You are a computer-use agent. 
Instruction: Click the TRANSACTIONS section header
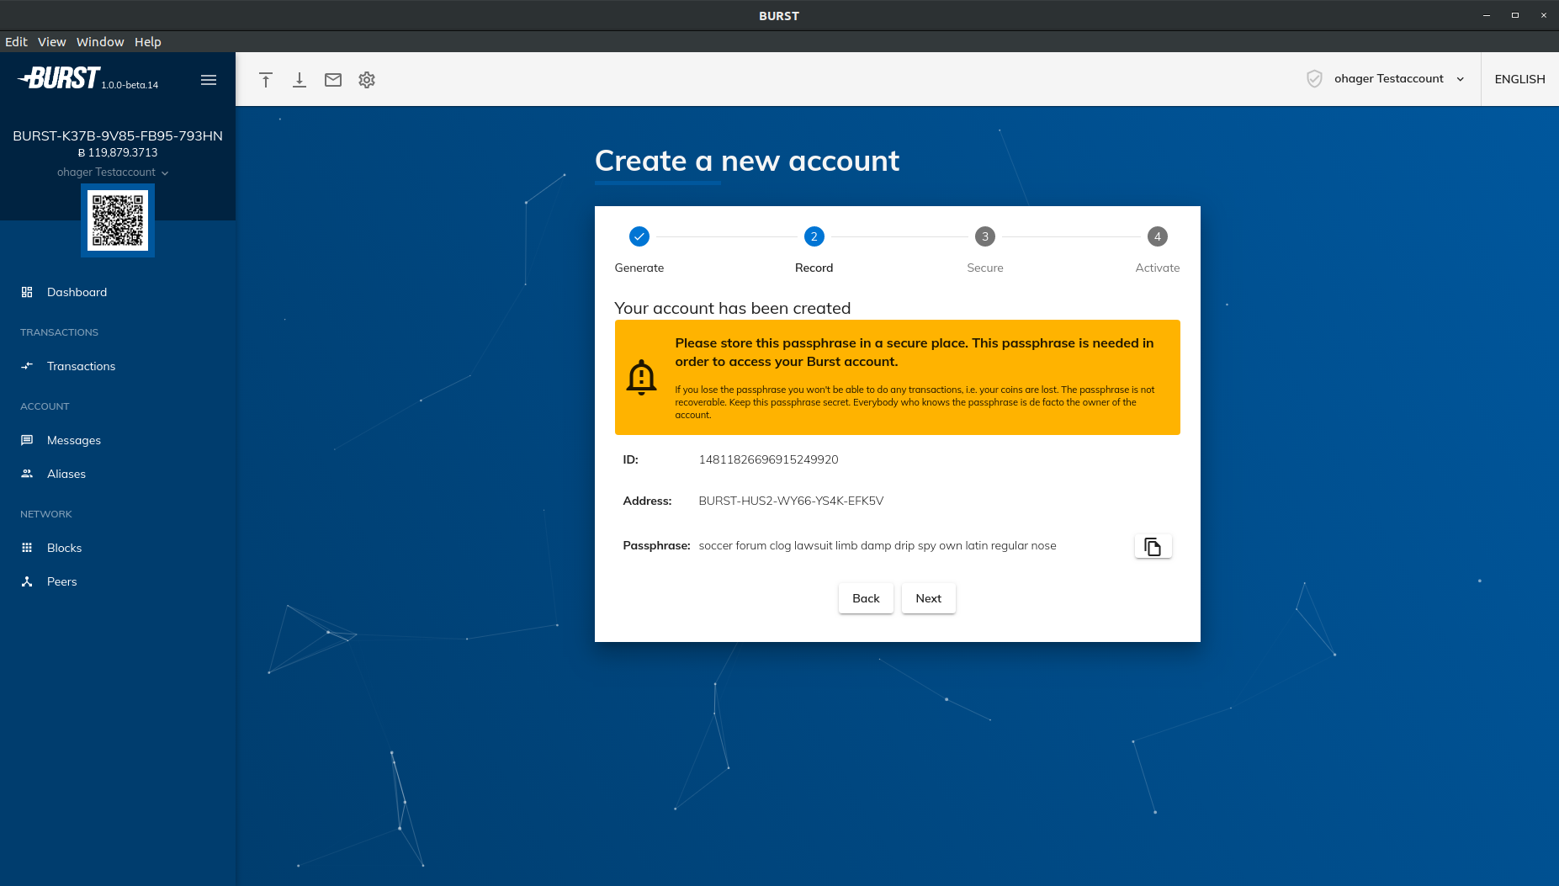click(x=59, y=332)
